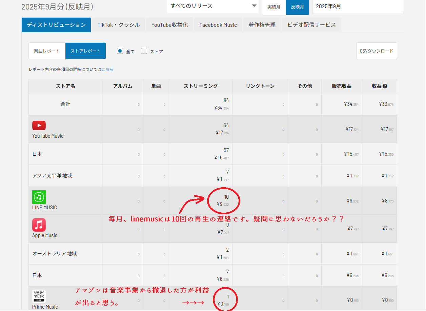This screenshot has height=311, width=426.
Task: Open the 著作権管理 tab
Action: [x=262, y=25]
